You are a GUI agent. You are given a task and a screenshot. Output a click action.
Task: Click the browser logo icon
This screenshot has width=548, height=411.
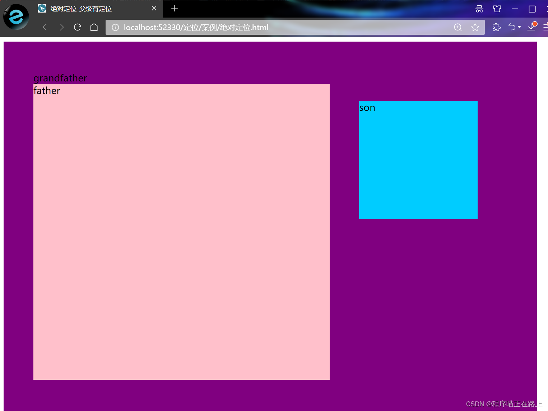click(x=16, y=17)
